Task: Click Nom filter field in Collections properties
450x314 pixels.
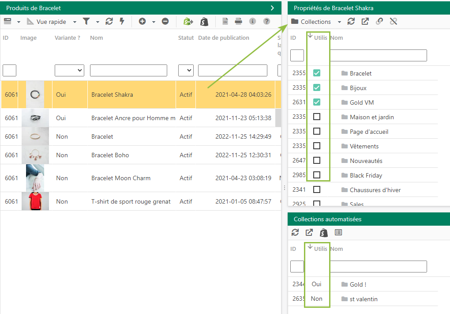Action: point(378,56)
